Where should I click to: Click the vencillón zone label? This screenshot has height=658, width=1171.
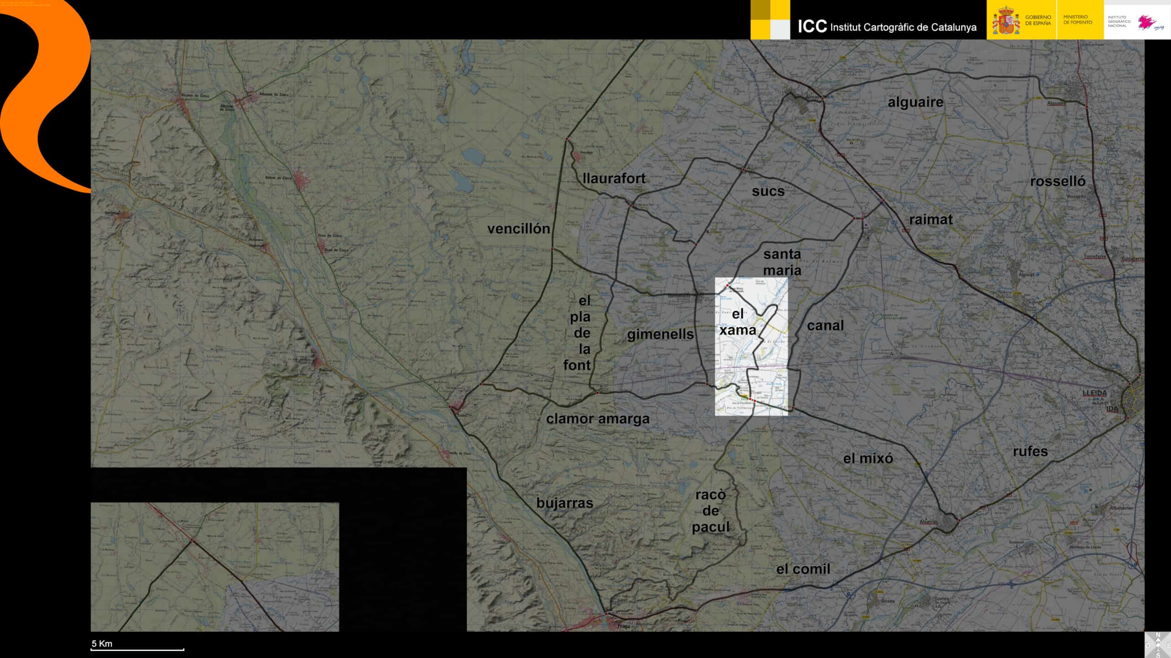[518, 228]
